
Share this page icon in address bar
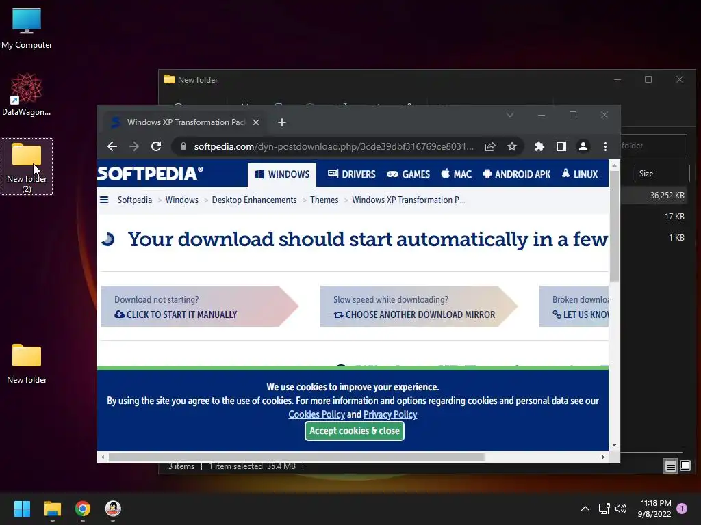490,146
